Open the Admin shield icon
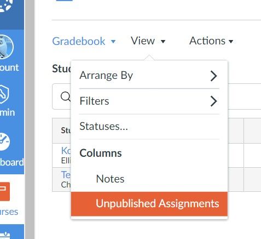The height and width of the screenshot is (239, 261). click(x=4, y=94)
